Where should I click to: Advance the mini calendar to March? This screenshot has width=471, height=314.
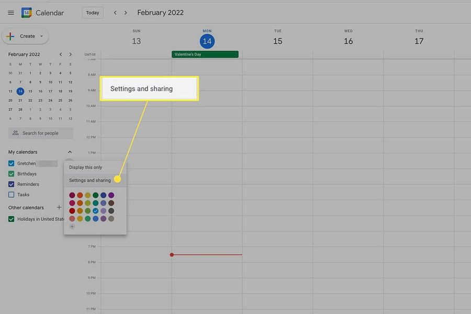pyautogui.click(x=70, y=54)
